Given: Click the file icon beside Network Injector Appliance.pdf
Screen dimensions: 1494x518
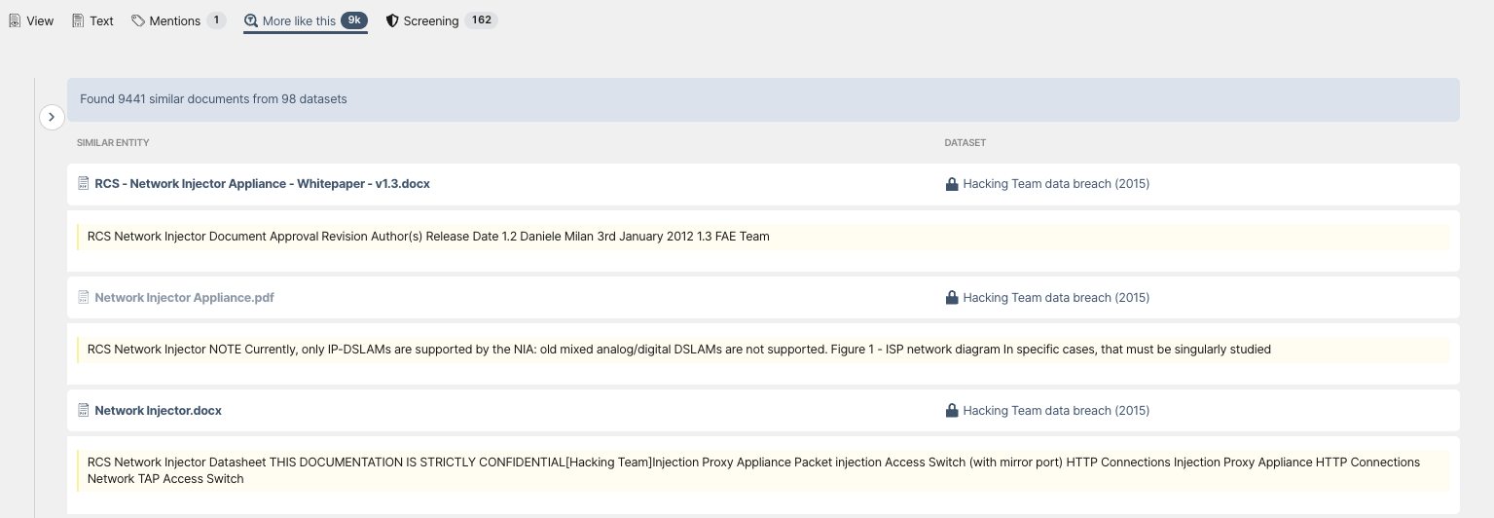Looking at the screenshot, I should (x=84, y=297).
